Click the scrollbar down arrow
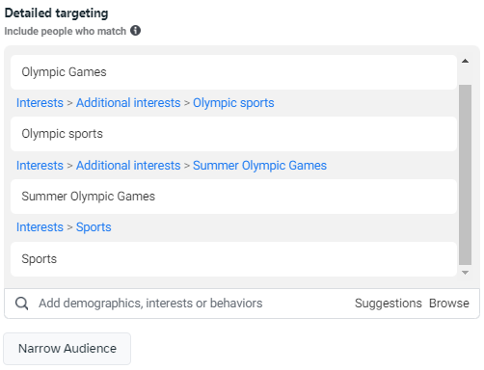The width and height of the screenshot is (484, 370). (465, 273)
